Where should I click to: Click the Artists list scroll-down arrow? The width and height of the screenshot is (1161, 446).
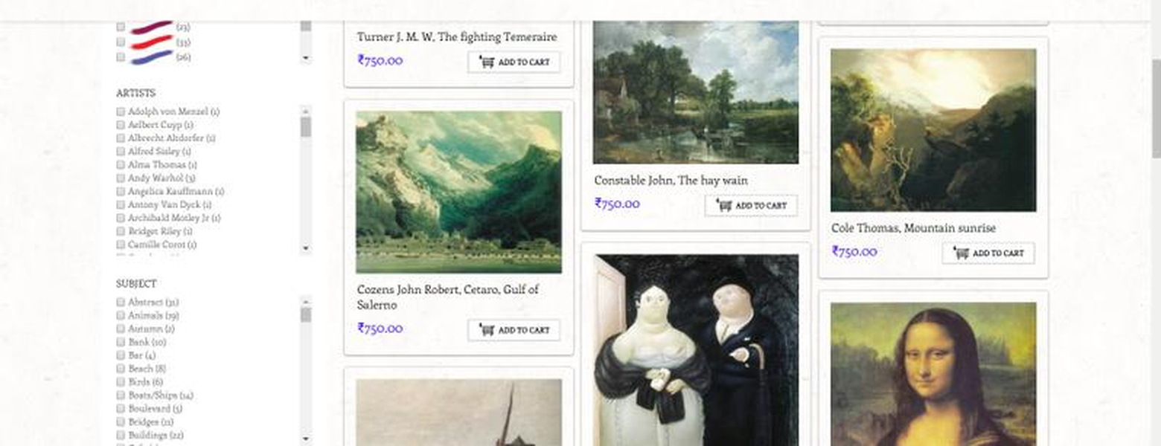point(306,249)
